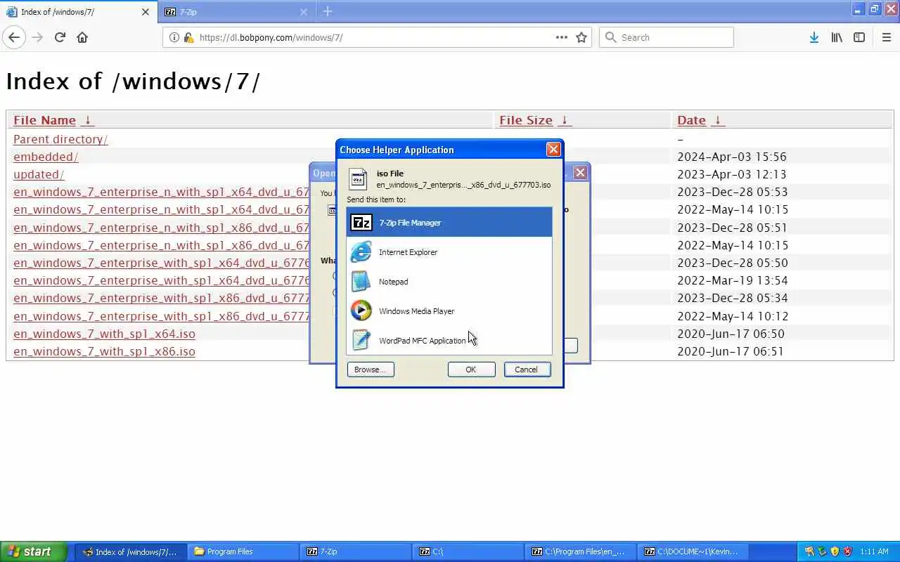
Task: Sort by the Date header link
Action: point(691,120)
